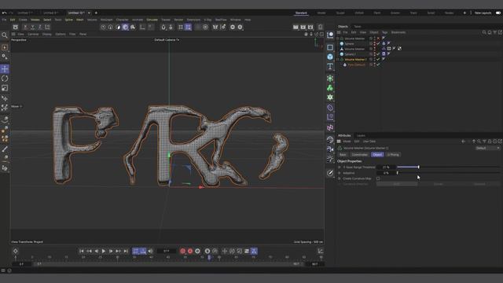Select the Scale tool in left toolbar
The image size is (503, 283).
coord(5,88)
